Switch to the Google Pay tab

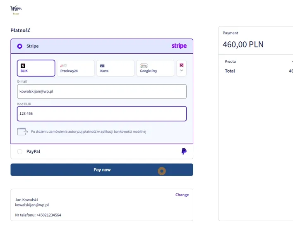point(155,68)
